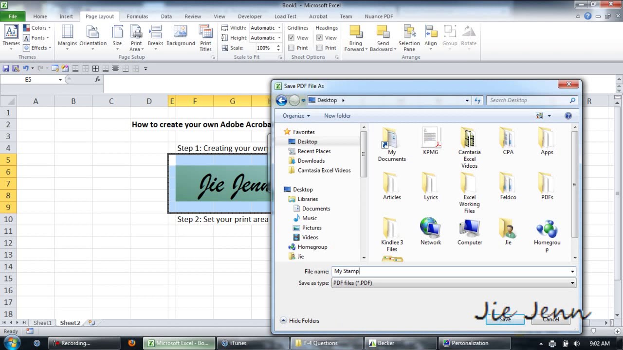
Task: Insert a new worksheet tab icon
Action: (x=92, y=323)
